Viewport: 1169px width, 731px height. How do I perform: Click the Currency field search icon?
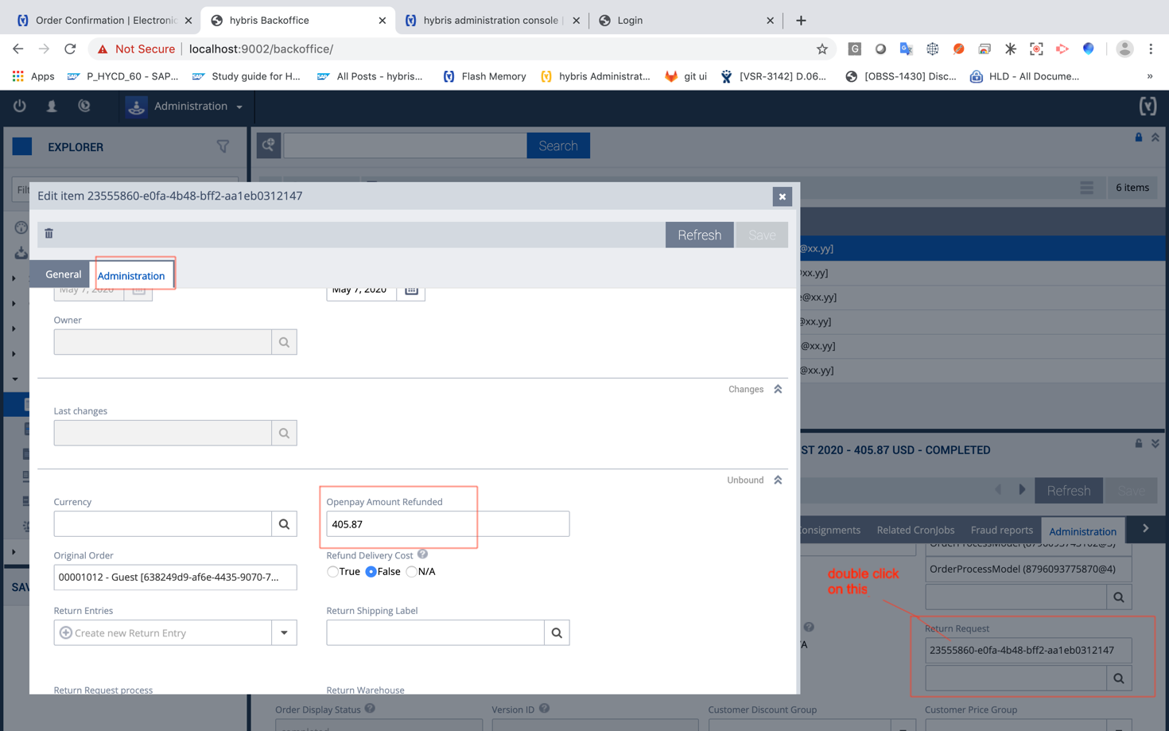pyautogui.click(x=284, y=524)
